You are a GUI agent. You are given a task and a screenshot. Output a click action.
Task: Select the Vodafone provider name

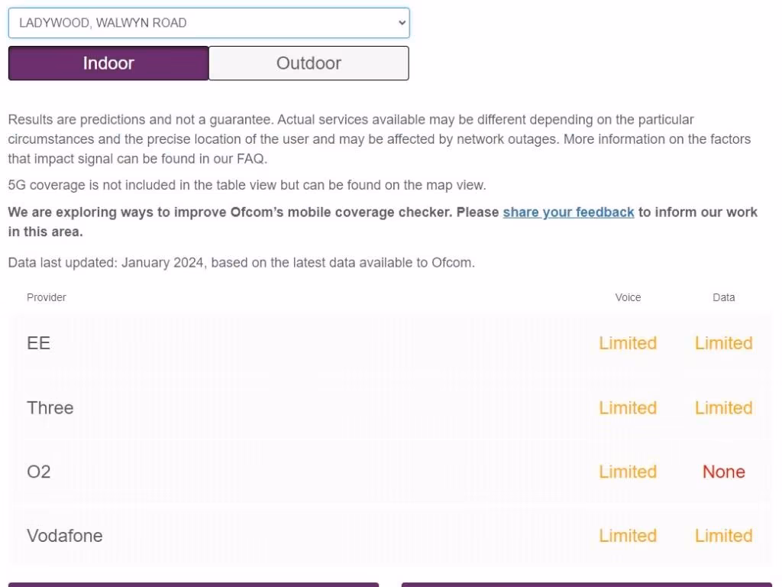point(65,536)
